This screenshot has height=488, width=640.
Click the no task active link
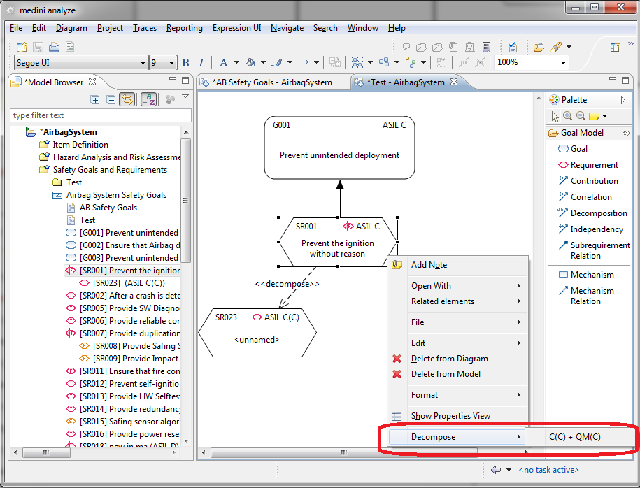(548, 470)
